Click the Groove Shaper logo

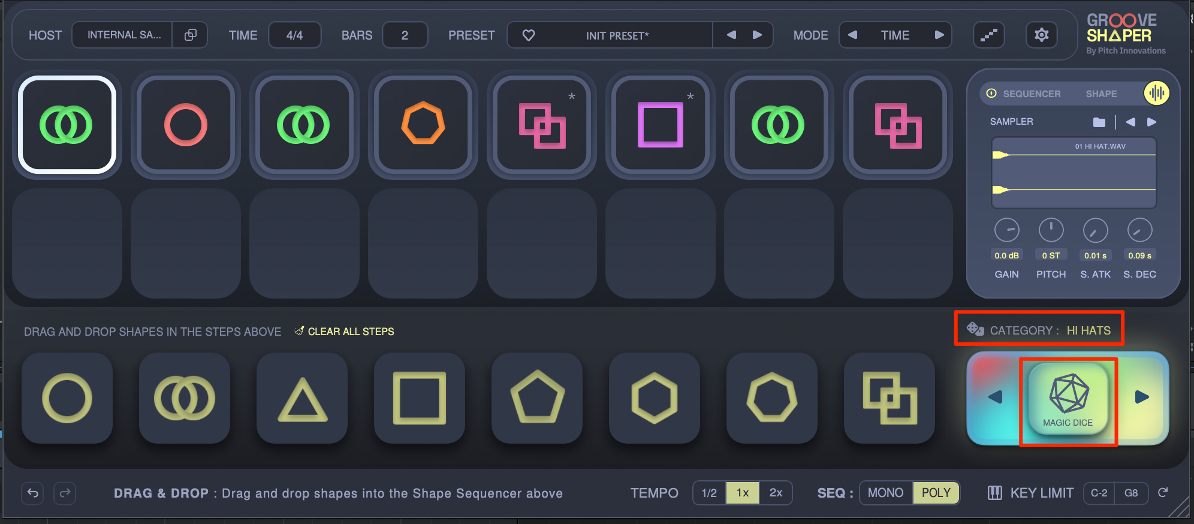[1125, 34]
